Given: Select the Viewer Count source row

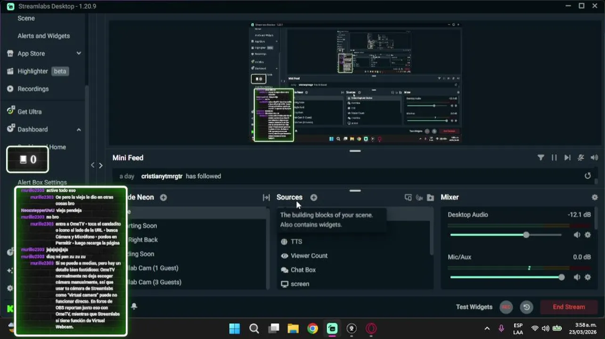Looking at the screenshot, I should [353, 256].
